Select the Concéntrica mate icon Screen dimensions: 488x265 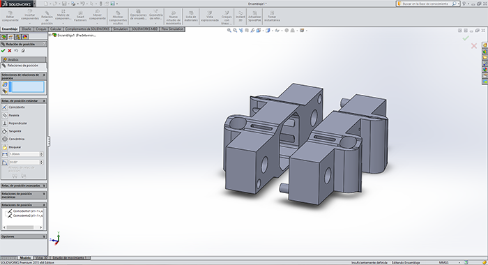[x=5, y=139]
